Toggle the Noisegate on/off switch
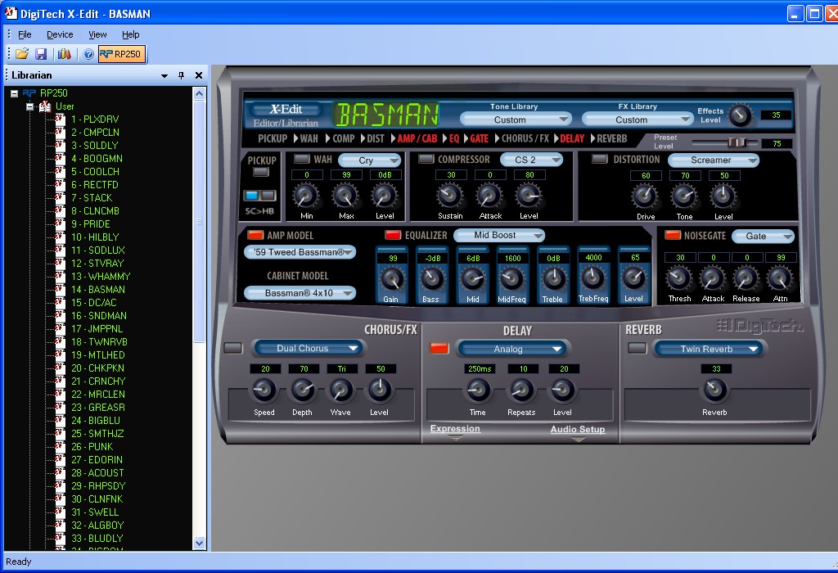The image size is (838, 573). coord(673,235)
